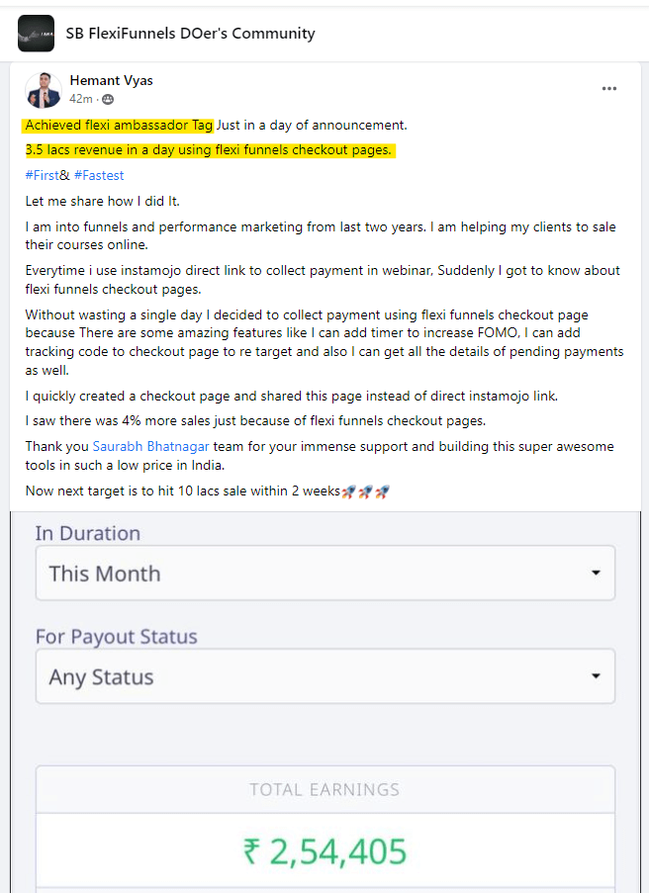Viewport: 649px width, 893px height.
Task: Click the SB FlexiFunnels group avatar icon
Action: click(36, 34)
